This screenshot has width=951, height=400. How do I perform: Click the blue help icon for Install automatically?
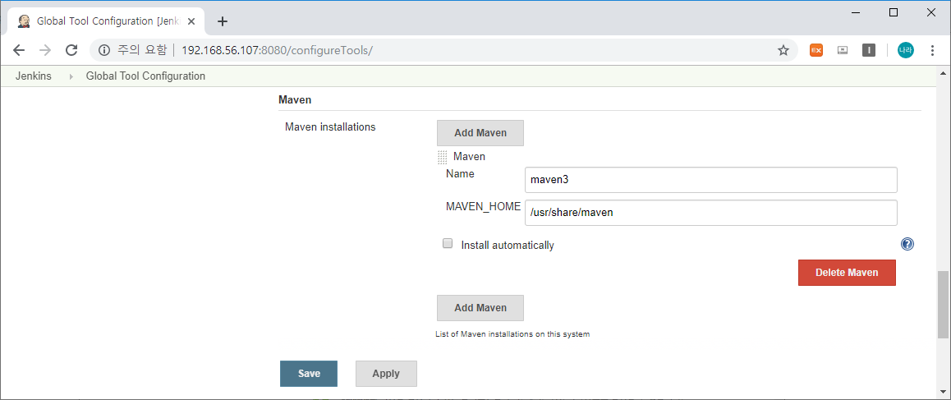coord(907,244)
